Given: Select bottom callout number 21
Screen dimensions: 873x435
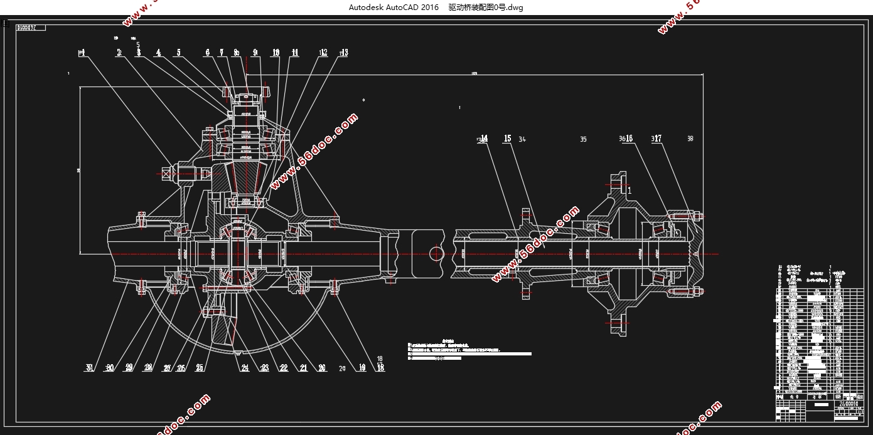Looking at the screenshot, I should pos(304,369).
